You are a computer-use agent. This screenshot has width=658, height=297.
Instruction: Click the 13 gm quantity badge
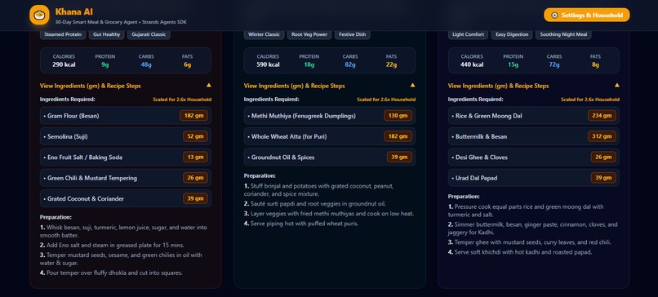click(195, 157)
